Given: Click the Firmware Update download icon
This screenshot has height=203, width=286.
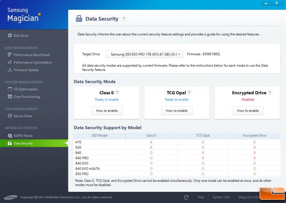Looking at the screenshot, I should (10, 70).
